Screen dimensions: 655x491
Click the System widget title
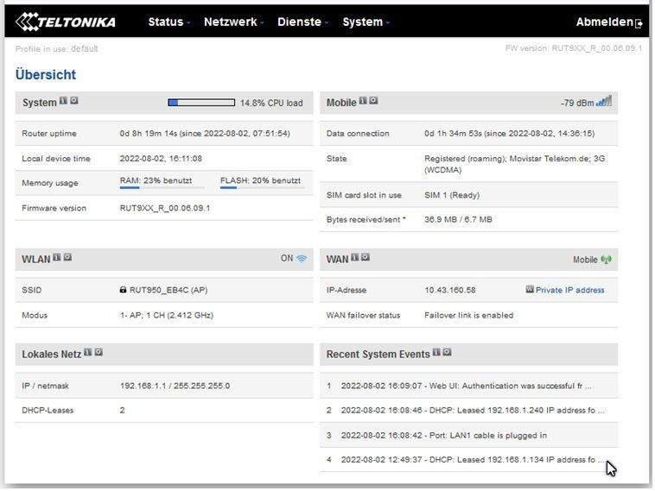(39, 103)
